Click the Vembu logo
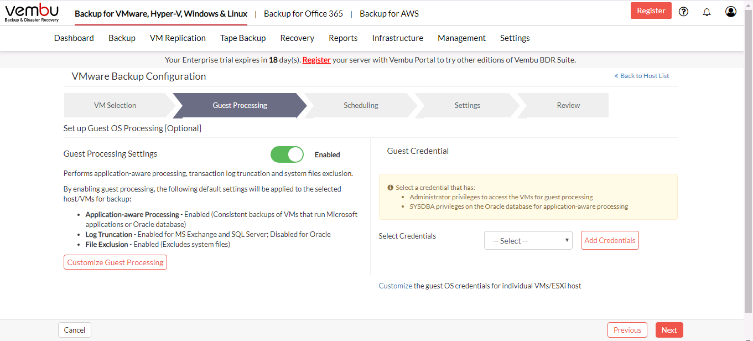753x341 pixels. 32,12
